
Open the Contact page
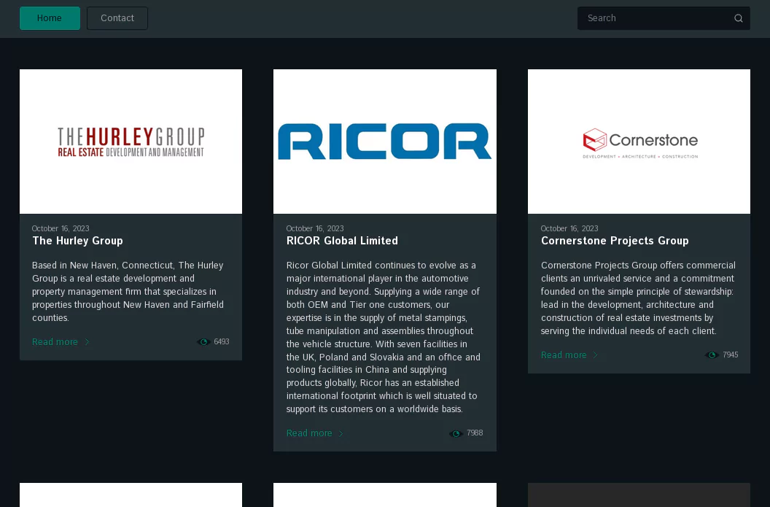pyautogui.click(x=117, y=18)
